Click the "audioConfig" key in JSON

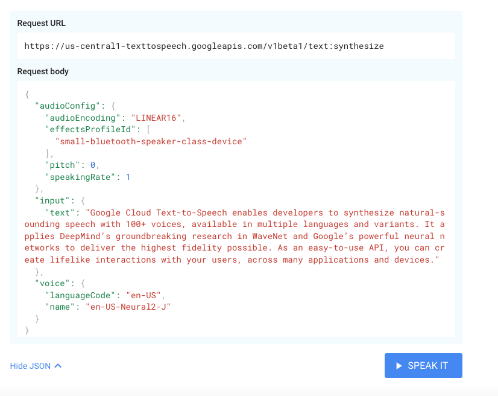click(68, 106)
